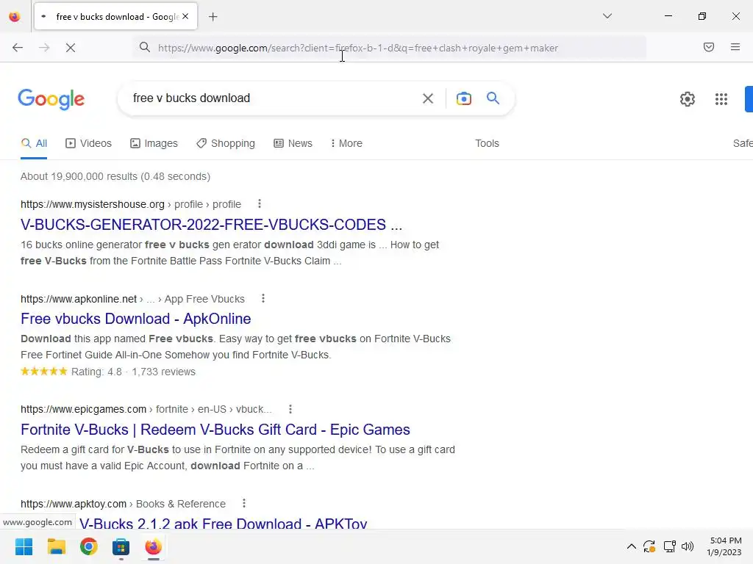Launch Google Chrome from taskbar
The image size is (753, 564).
(x=88, y=546)
